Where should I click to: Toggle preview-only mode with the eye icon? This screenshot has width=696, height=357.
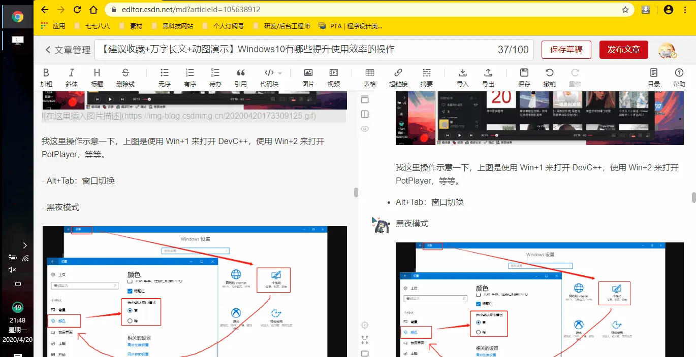(364, 129)
